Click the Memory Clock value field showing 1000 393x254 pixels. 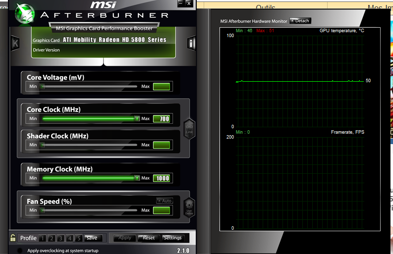pyautogui.click(x=162, y=178)
